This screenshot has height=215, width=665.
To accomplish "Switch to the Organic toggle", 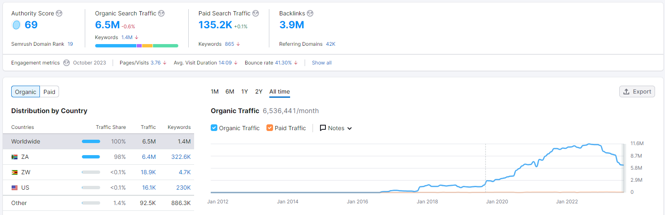I will point(25,92).
